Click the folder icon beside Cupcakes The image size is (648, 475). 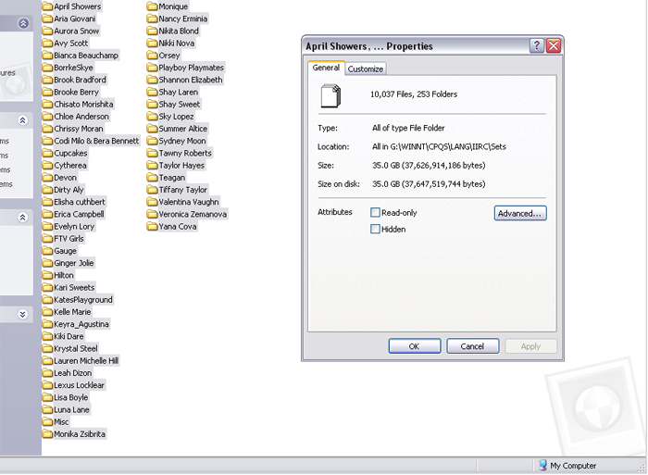click(48, 153)
